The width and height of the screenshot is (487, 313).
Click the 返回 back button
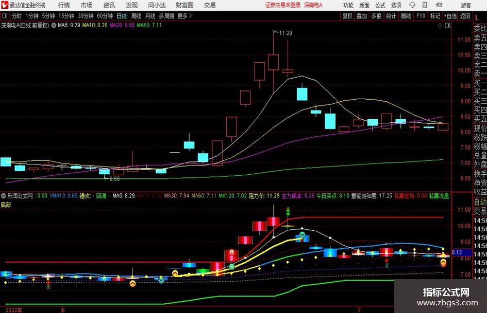465,16
